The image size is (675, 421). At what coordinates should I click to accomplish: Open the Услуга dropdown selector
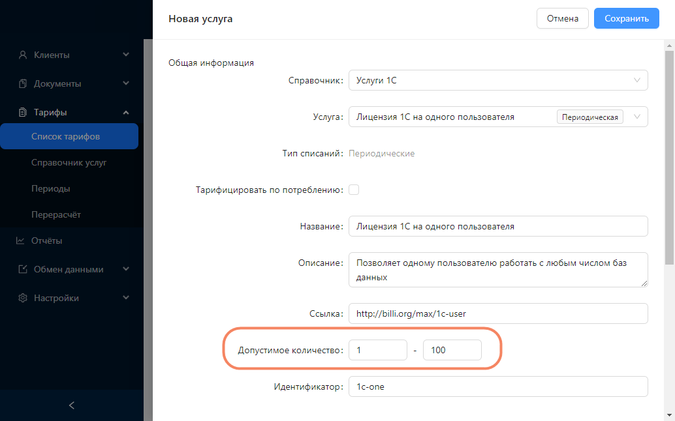click(x=498, y=117)
